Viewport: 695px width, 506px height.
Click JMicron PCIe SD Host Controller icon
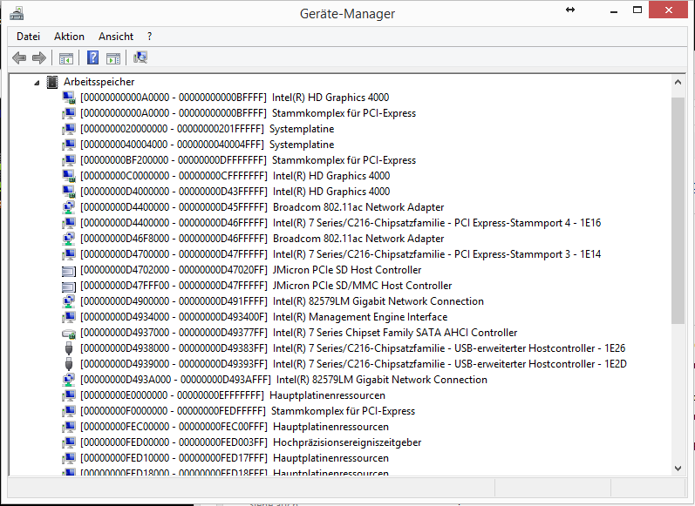click(69, 271)
